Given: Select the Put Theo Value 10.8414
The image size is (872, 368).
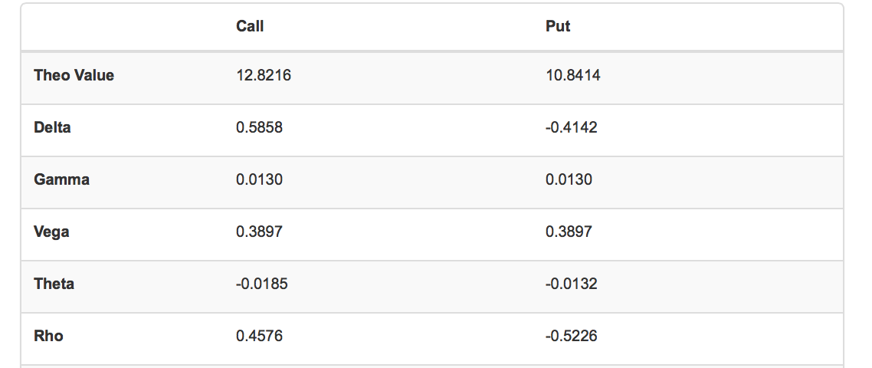Looking at the screenshot, I should tap(572, 75).
